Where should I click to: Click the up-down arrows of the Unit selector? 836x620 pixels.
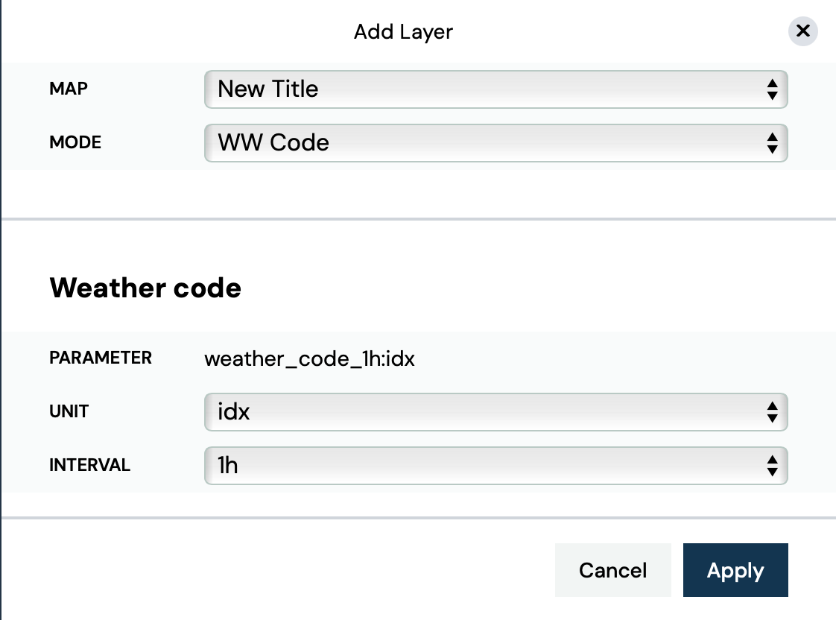point(772,411)
